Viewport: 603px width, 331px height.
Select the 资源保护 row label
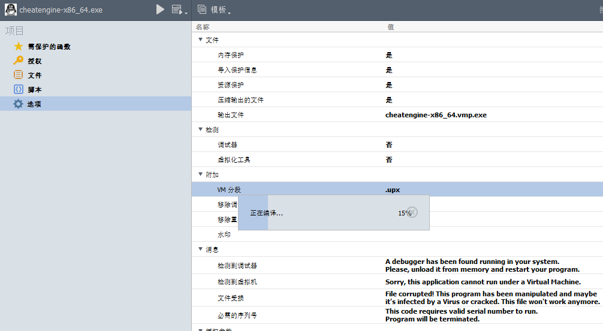231,85
